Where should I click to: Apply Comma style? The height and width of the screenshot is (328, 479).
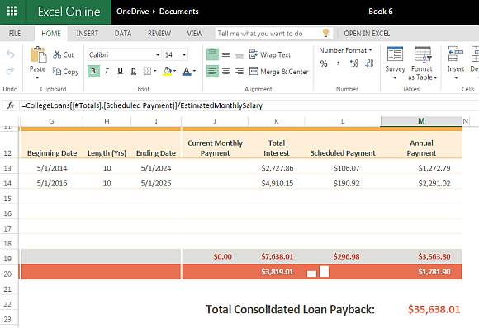(x=338, y=63)
